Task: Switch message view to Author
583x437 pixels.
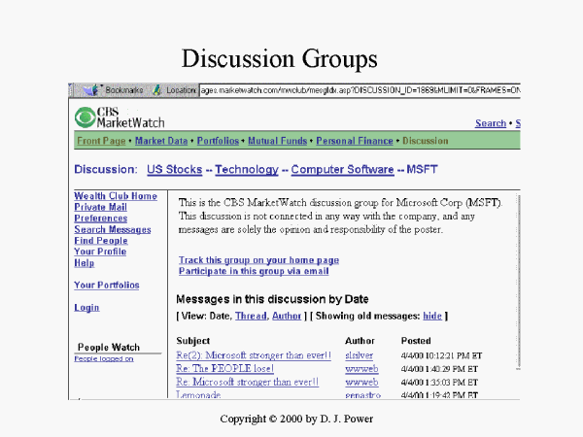Action: coord(287,316)
